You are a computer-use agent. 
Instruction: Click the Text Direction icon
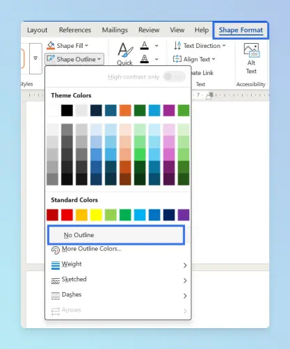coord(177,46)
